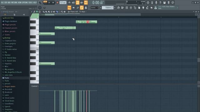Open the stamp chord menu

pyautogui.click(x=40, y=12)
